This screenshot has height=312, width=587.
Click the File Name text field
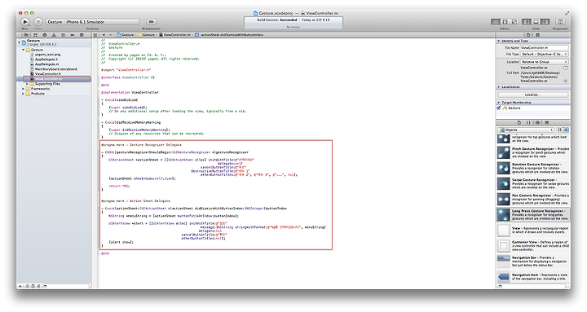544,48
